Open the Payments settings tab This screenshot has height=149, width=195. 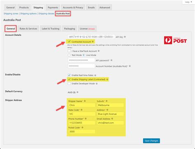click(x=53, y=7)
